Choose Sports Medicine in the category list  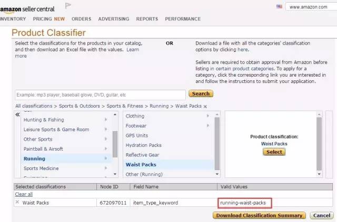(41, 168)
